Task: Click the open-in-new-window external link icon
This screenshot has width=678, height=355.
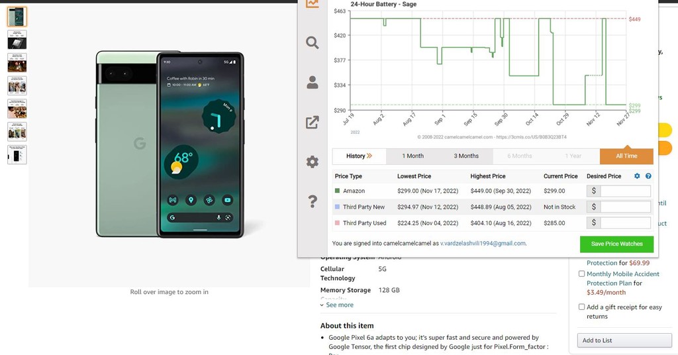Action: coord(313,122)
